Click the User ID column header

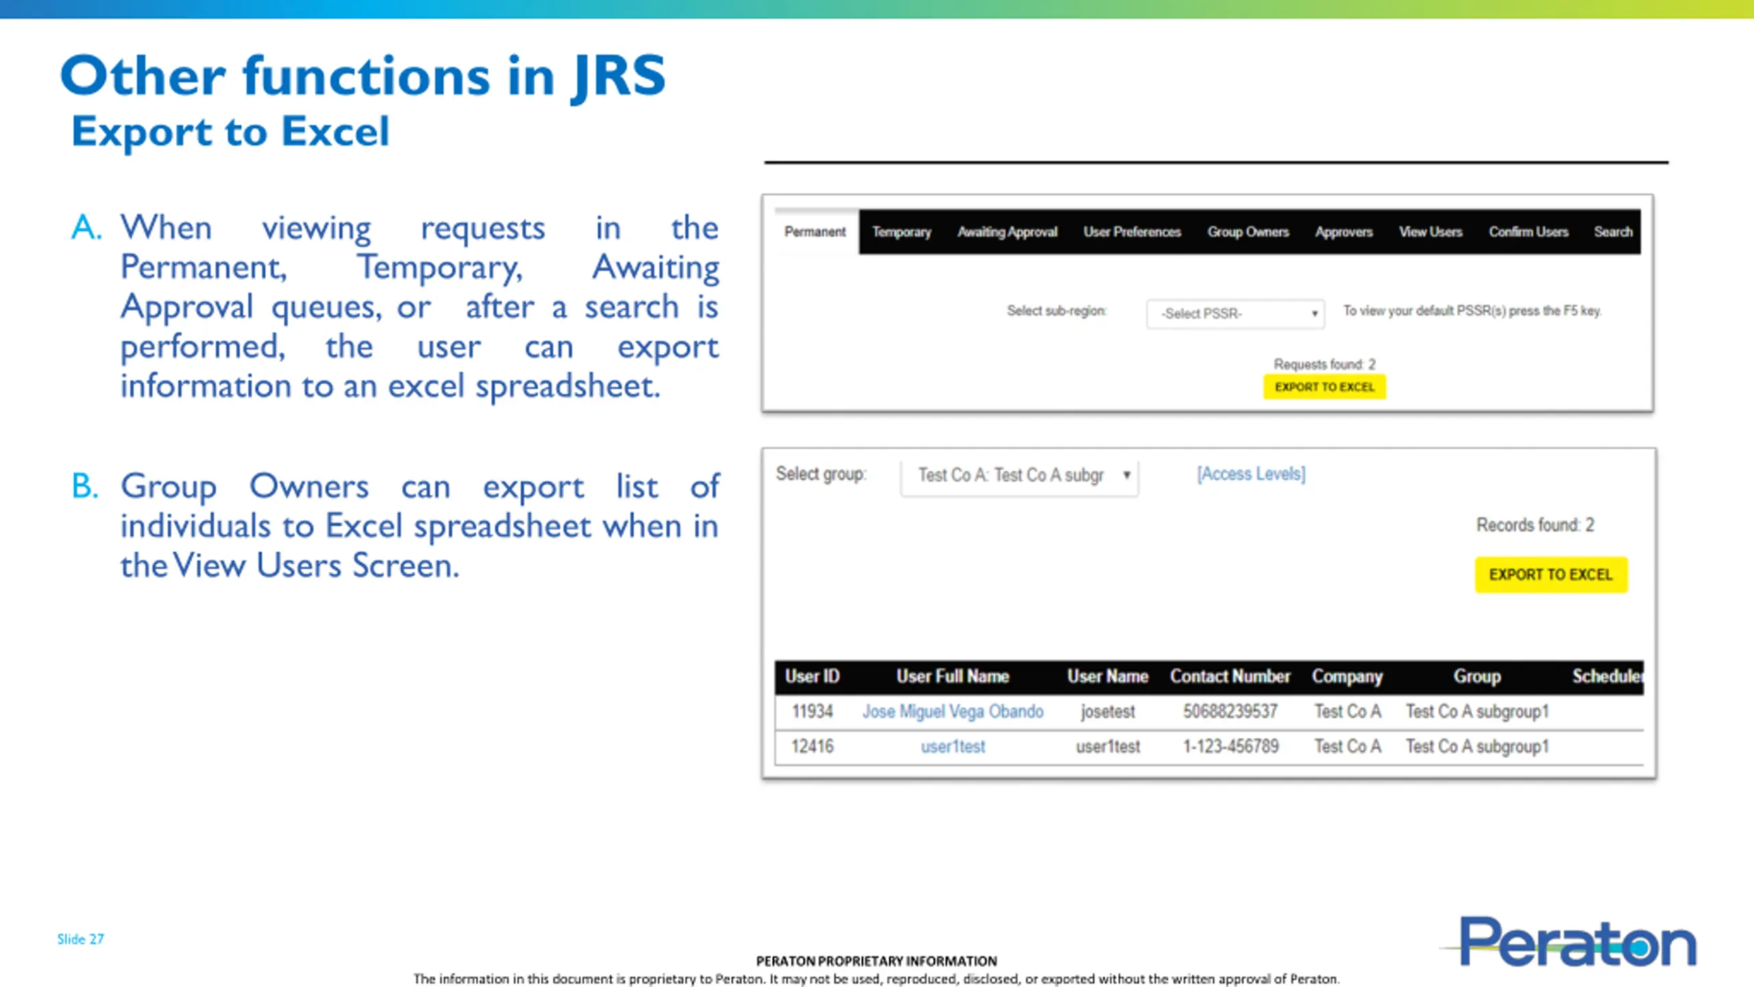(812, 677)
